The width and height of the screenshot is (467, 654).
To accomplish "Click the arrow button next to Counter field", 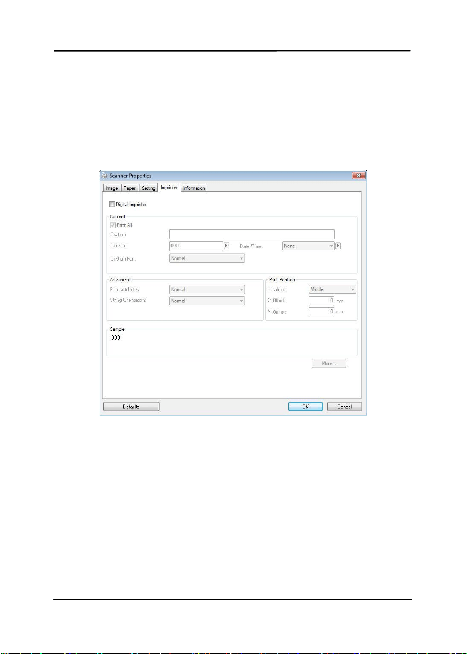I will pos(226,246).
